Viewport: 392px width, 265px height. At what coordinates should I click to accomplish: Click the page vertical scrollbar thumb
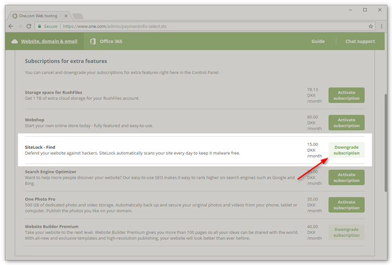pyautogui.click(x=386, y=143)
